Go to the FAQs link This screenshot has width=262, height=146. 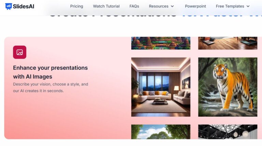click(134, 6)
